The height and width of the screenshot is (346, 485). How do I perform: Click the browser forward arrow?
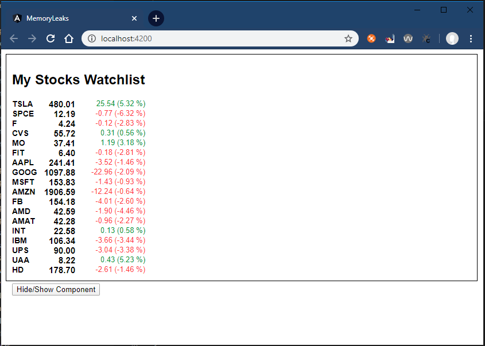click(32, 38)
